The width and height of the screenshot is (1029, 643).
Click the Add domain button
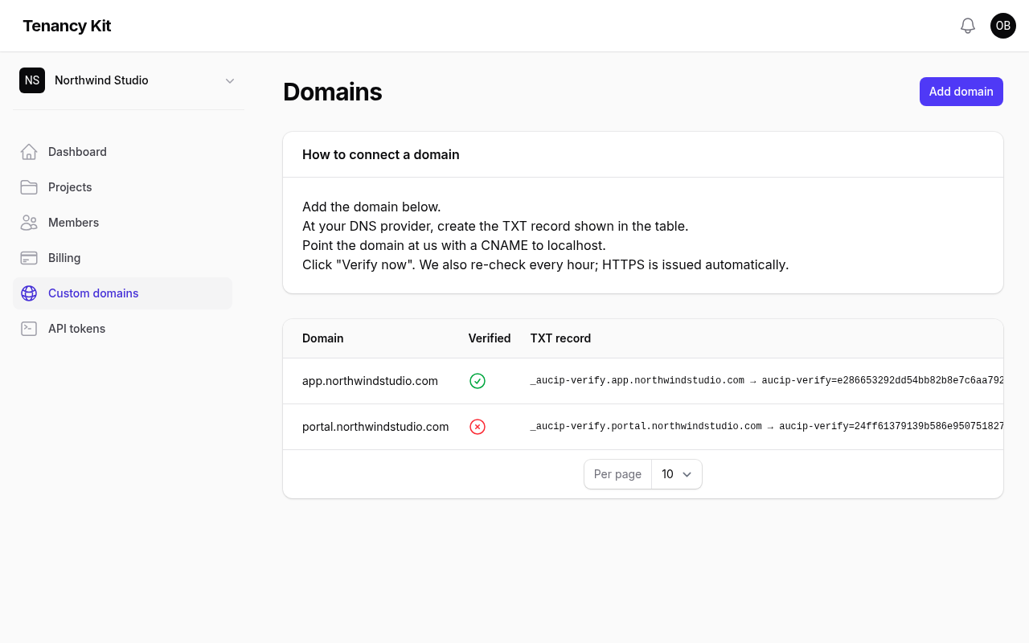961,92
